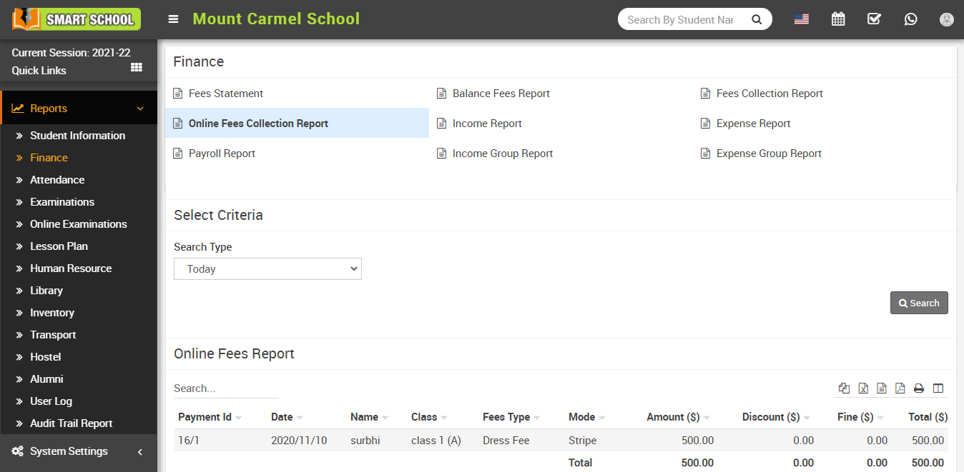Click the Search button under Select Criteria

[x=919, y=302]
